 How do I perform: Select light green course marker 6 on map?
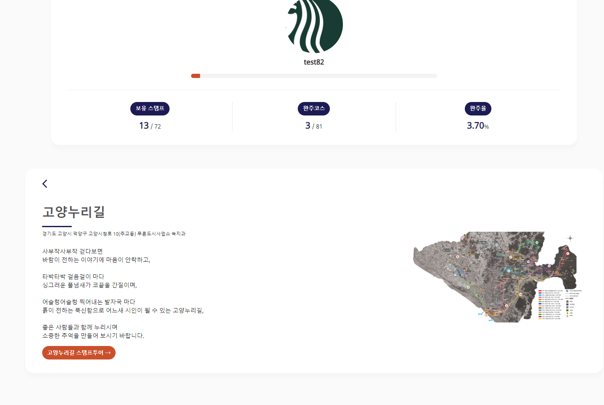tap(468, 287)
